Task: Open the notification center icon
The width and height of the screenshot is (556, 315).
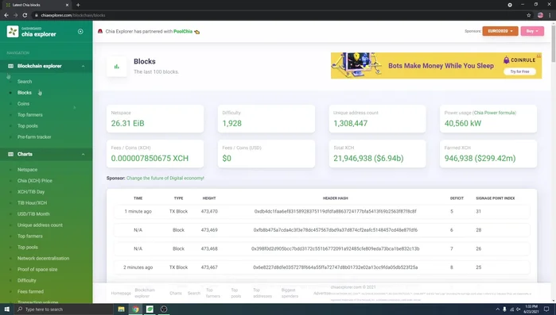Action: pos(546,309)
